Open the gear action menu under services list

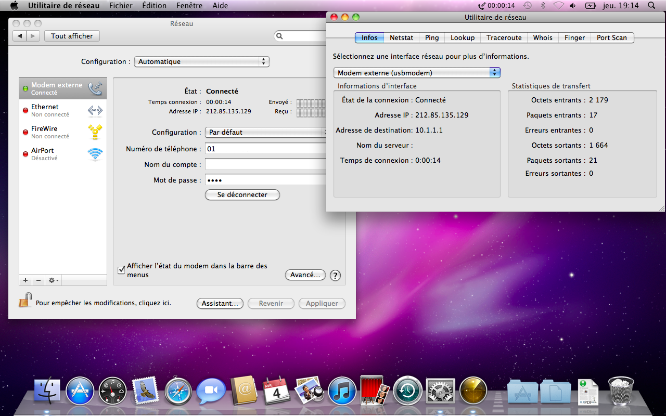click(x=53, y=280)
